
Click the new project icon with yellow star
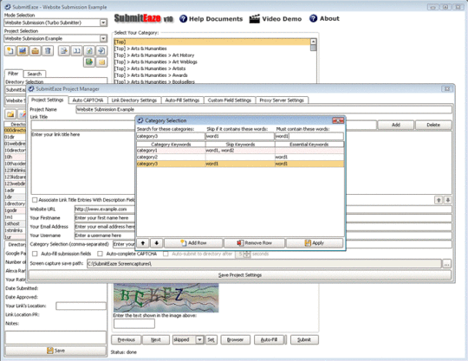(x=10, y=51)
